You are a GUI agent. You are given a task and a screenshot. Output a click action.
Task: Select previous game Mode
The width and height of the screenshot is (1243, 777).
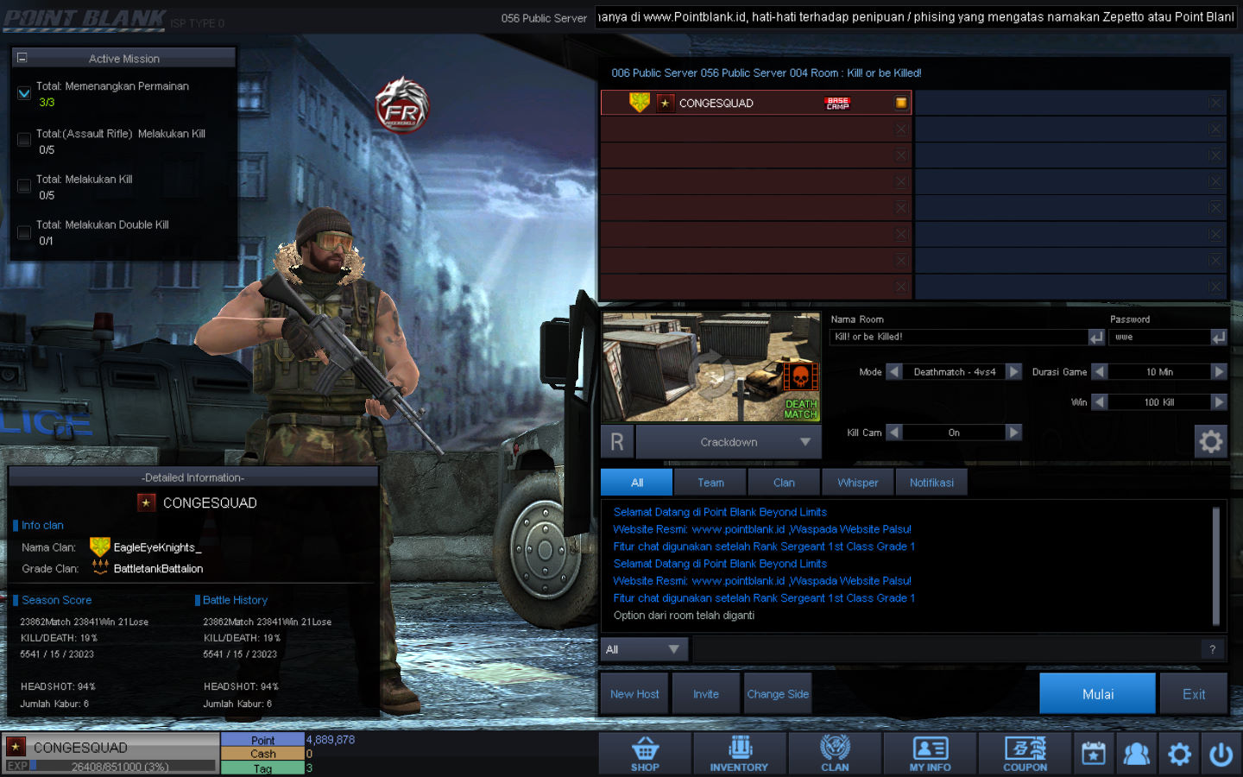click(x=894, y=371)
